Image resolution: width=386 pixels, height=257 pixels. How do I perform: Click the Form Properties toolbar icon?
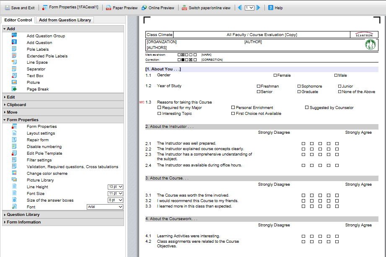point(44,8)
